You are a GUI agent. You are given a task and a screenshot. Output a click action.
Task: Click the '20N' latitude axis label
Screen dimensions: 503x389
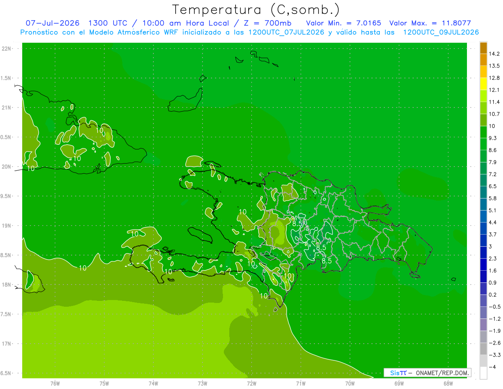6,167
